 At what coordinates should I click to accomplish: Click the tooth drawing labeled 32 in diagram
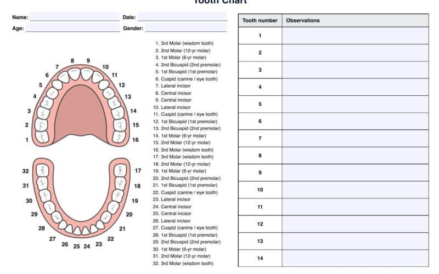(42, 170)
